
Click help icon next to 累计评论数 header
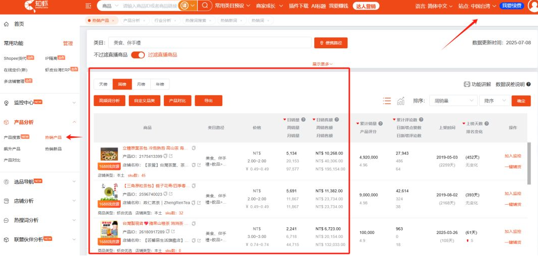click(x=421, y=120)
